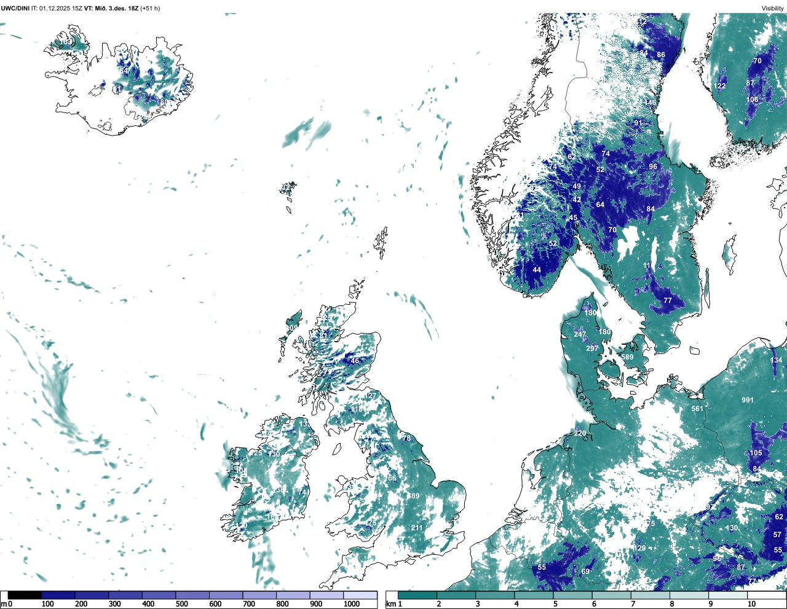This screenshot has width=787, height=609.
Task: Select the 105 value in eastern Poland
Action: [756, 453]
